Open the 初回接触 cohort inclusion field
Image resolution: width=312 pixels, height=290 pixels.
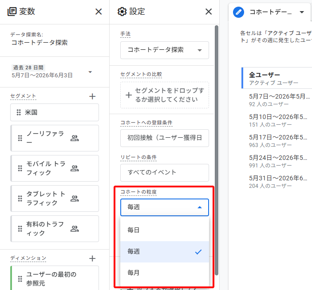[x=165, y=138]
